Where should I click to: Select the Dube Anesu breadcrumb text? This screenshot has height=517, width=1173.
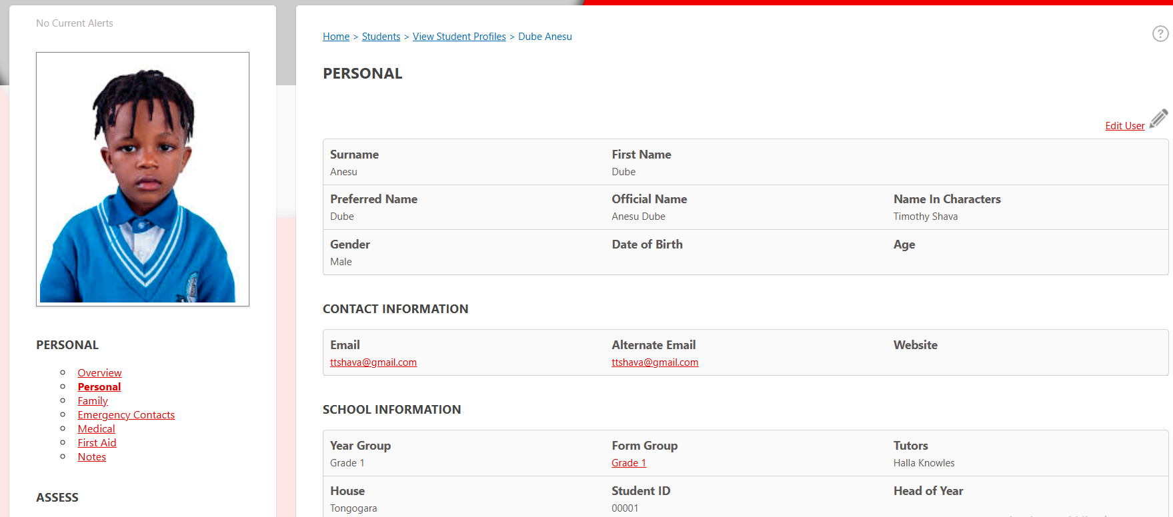pos(545,37)
